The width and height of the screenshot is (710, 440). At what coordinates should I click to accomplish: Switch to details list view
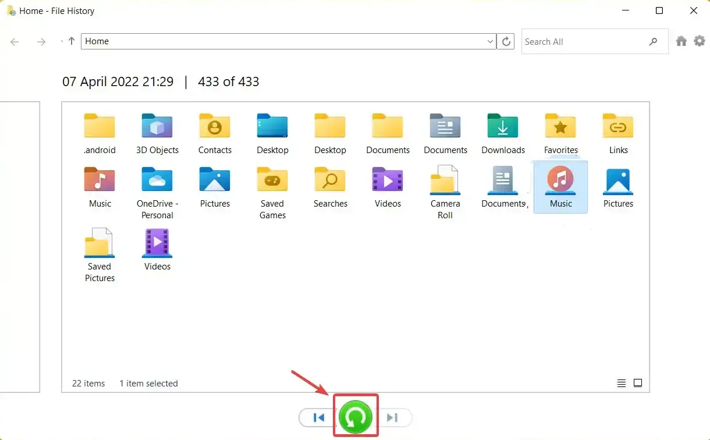coord(622,383)
